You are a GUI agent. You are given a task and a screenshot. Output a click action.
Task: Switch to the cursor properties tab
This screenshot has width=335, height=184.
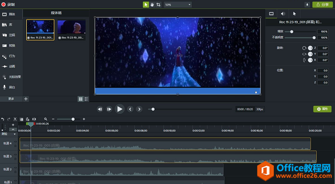[294, 14]
